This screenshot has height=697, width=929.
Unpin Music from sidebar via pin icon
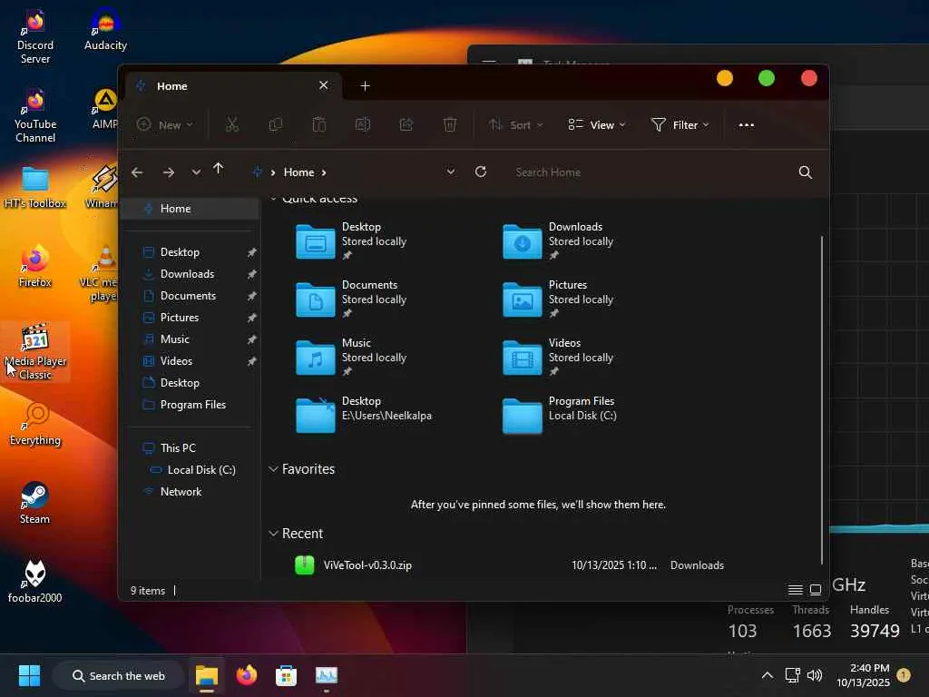point(252,339)
